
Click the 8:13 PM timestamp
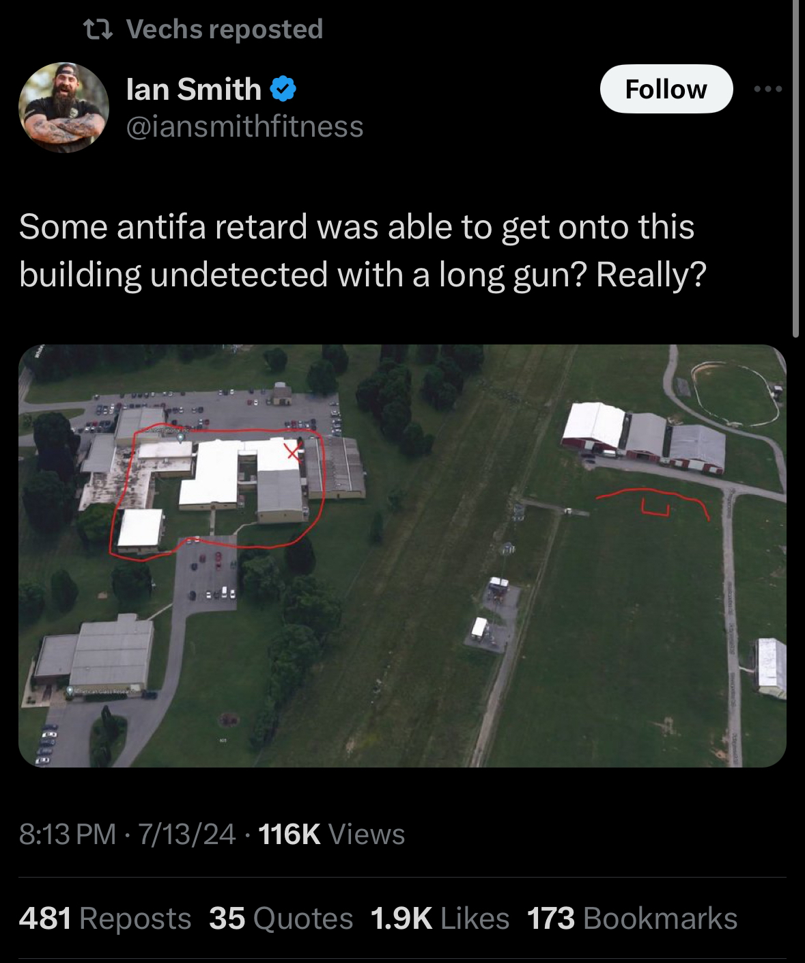click(x=68, y=834)
